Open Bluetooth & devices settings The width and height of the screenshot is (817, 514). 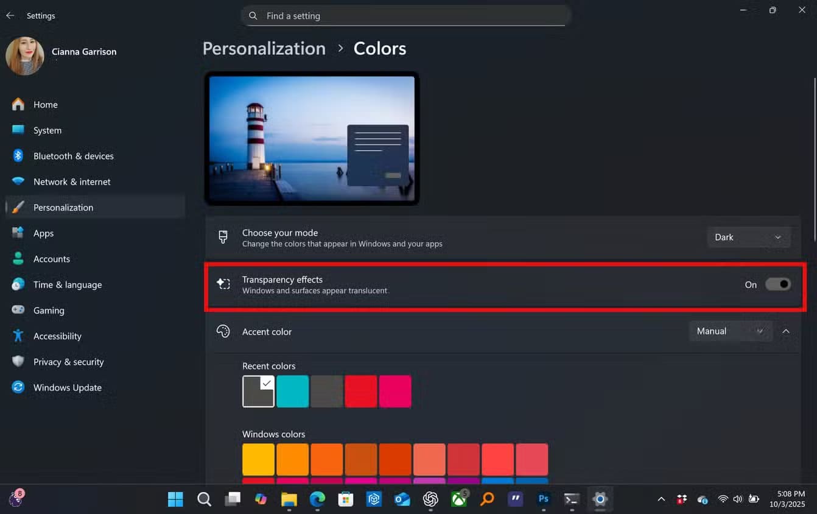[95, 156]
